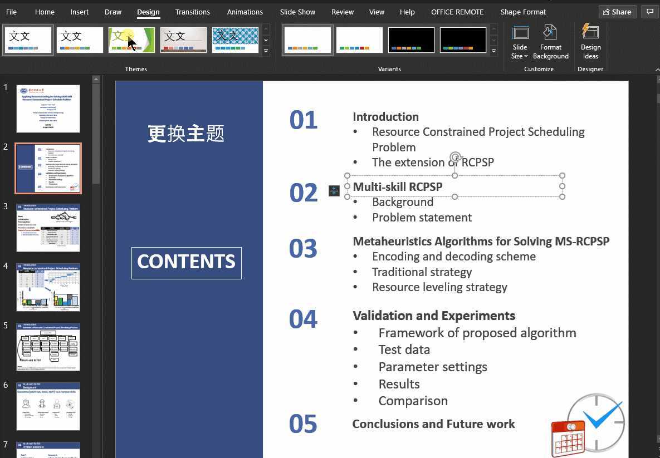Expand the Variants gallery More arrow
The width and height of the screenshot is (660, 458).
click(493, 51)
